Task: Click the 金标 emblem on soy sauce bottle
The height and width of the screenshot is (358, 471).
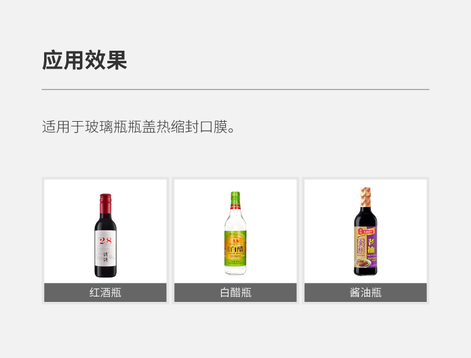Action: [361, 246]
